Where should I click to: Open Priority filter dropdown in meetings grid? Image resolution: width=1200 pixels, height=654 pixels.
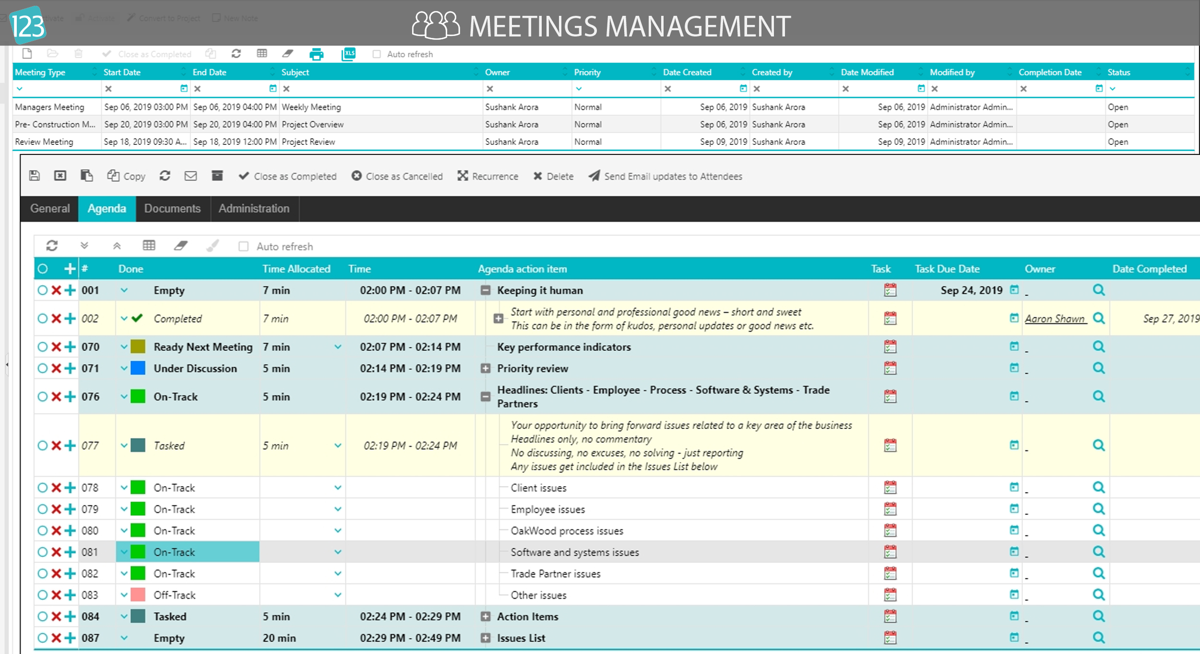click(x=579, y=89)
